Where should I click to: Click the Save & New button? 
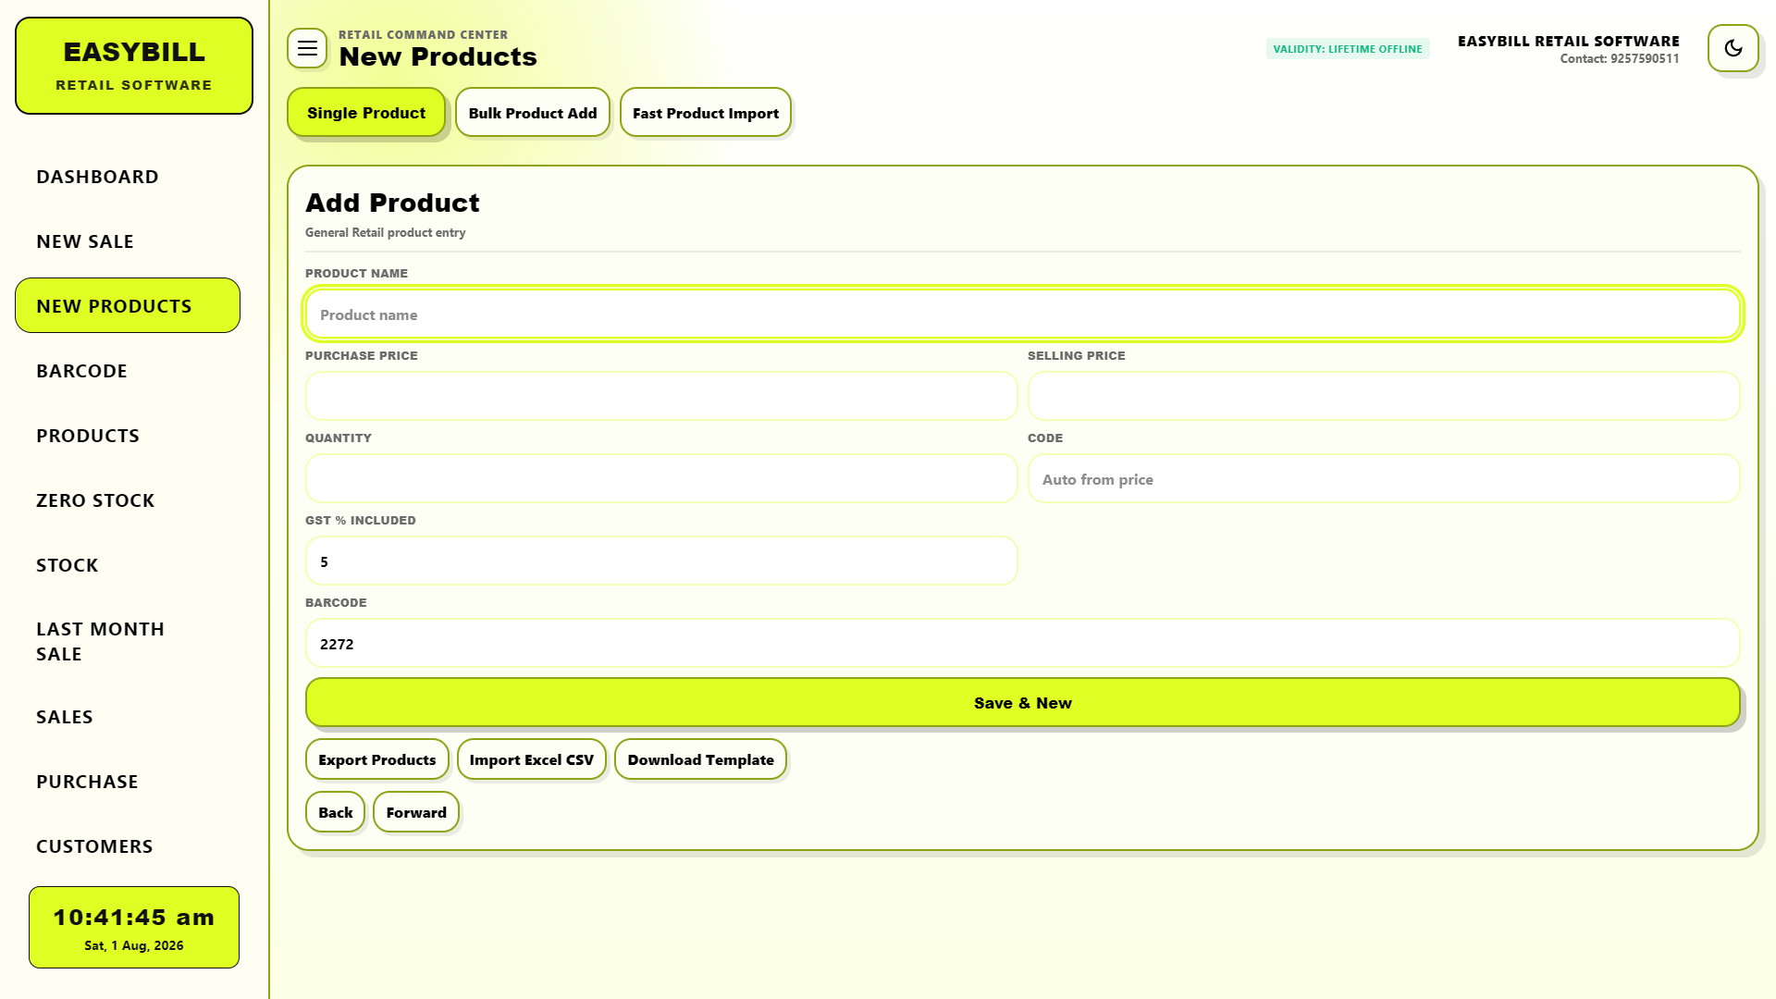1023,703
